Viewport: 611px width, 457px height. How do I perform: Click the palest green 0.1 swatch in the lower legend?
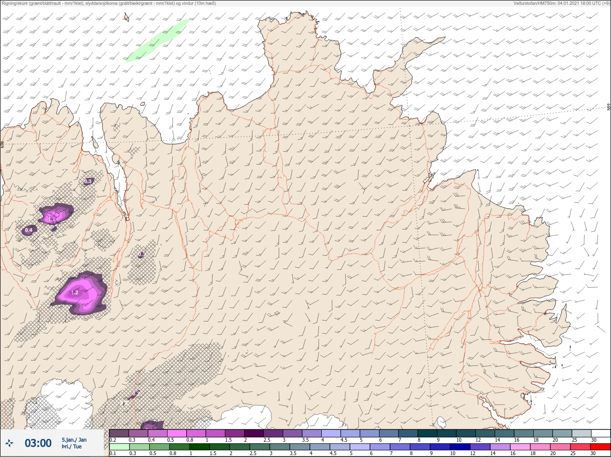pyautogui.click(x=119, y=447)
